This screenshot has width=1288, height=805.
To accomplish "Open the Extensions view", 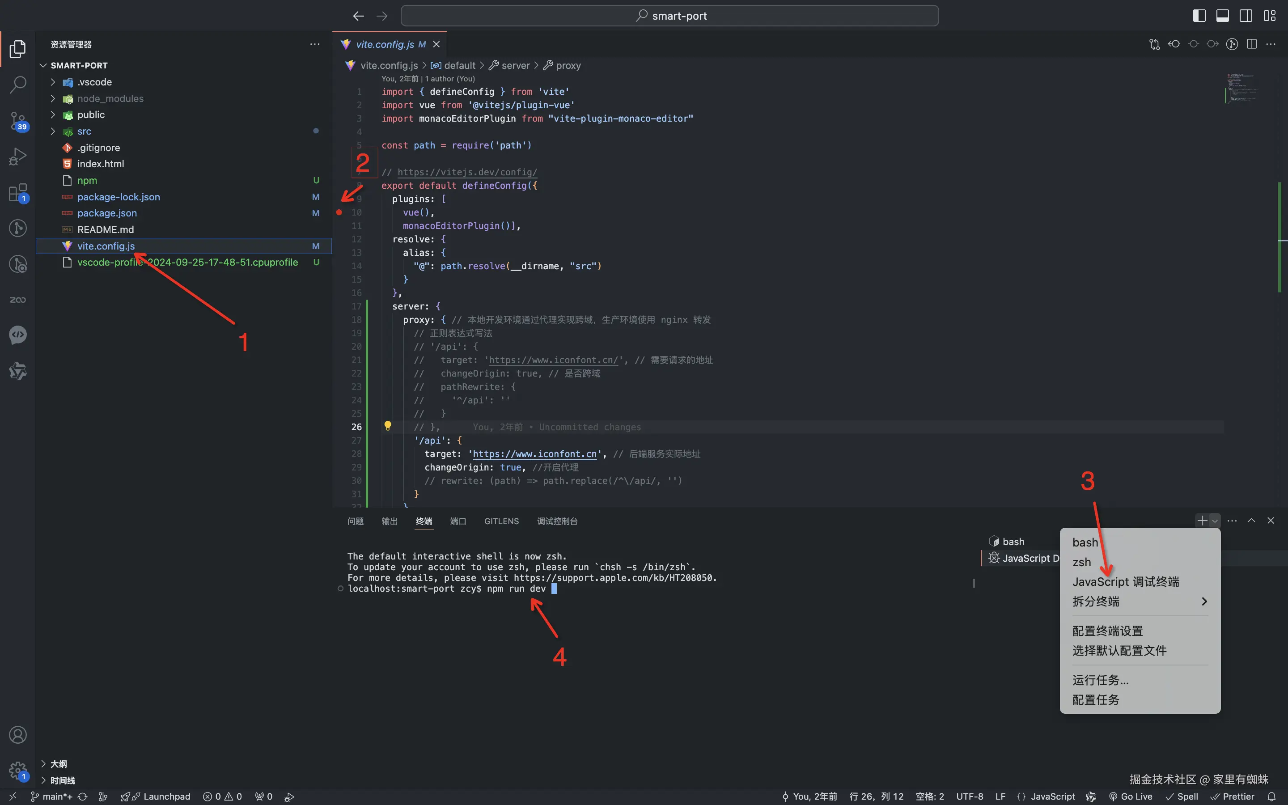I will tap(17, 193).
